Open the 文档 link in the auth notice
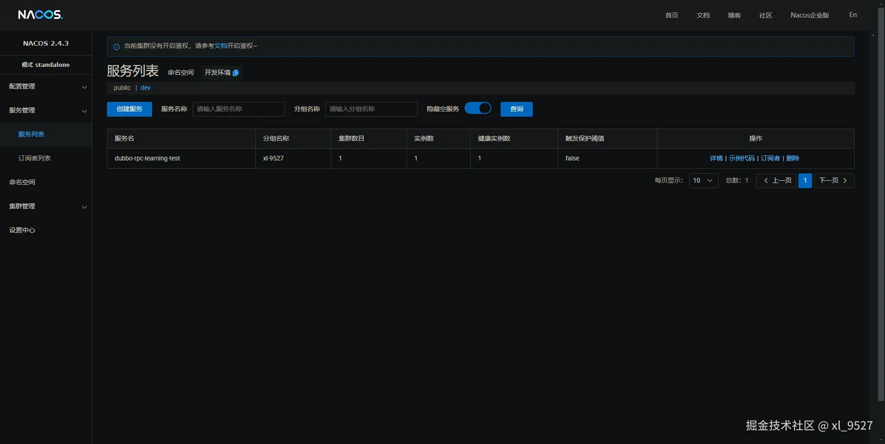This screenshot has height=444, width=885. 221,46
